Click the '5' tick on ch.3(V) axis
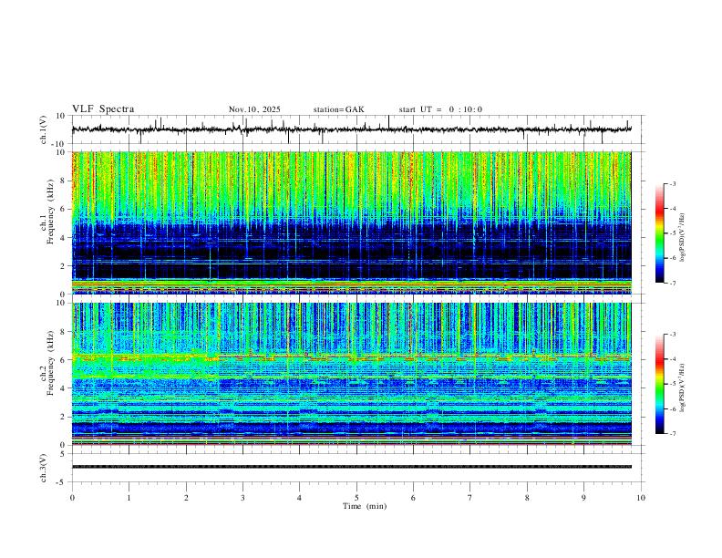 click(64, 454)
